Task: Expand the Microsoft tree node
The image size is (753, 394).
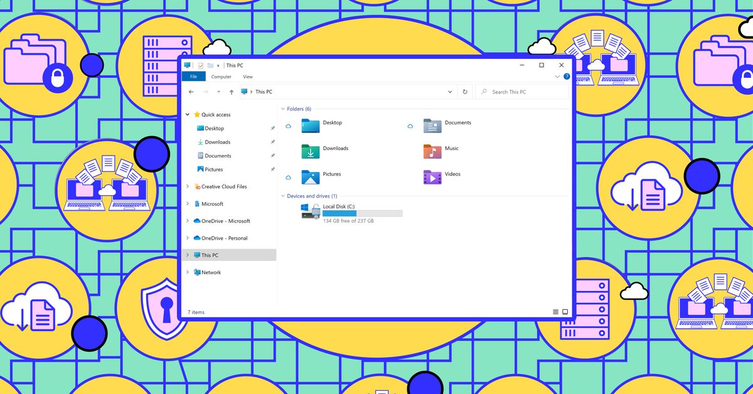Action: (188, 204)
